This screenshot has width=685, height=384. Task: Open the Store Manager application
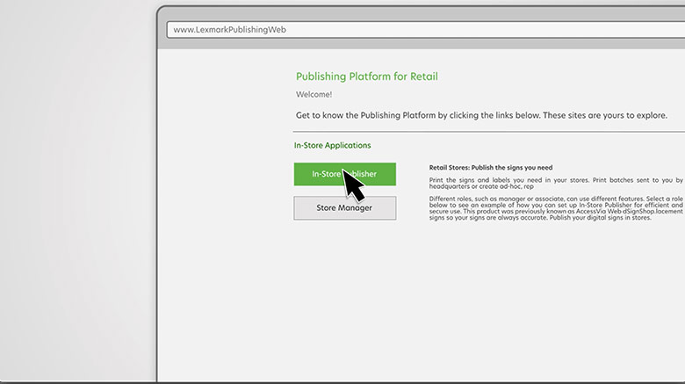point(344,207)
